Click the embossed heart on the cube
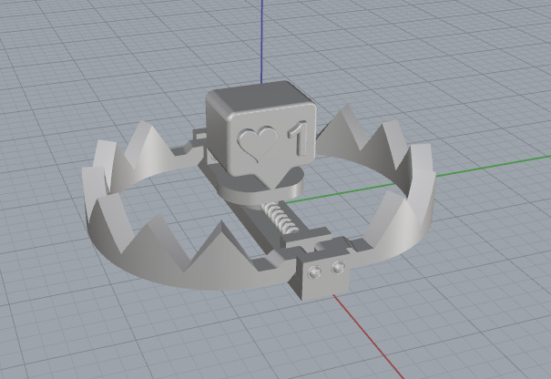The width and height of the screenshot is (551, 379). click(x=257, y=144)
